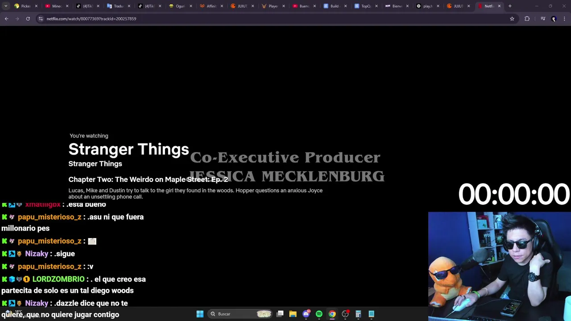Click the Buscar taskbar search box
The image size is (571, 321).
coord(241,314)
